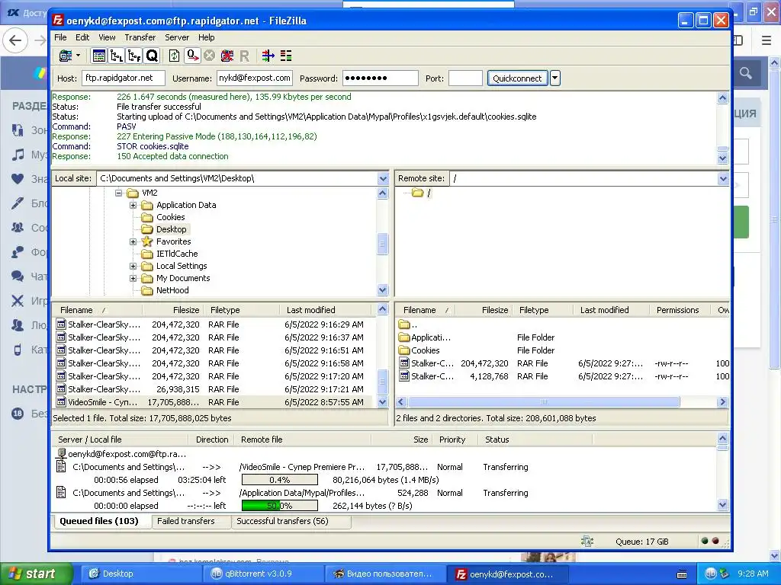Reconnect to the last server
This screenshot has height=585, width=781.
coord(244,56)
